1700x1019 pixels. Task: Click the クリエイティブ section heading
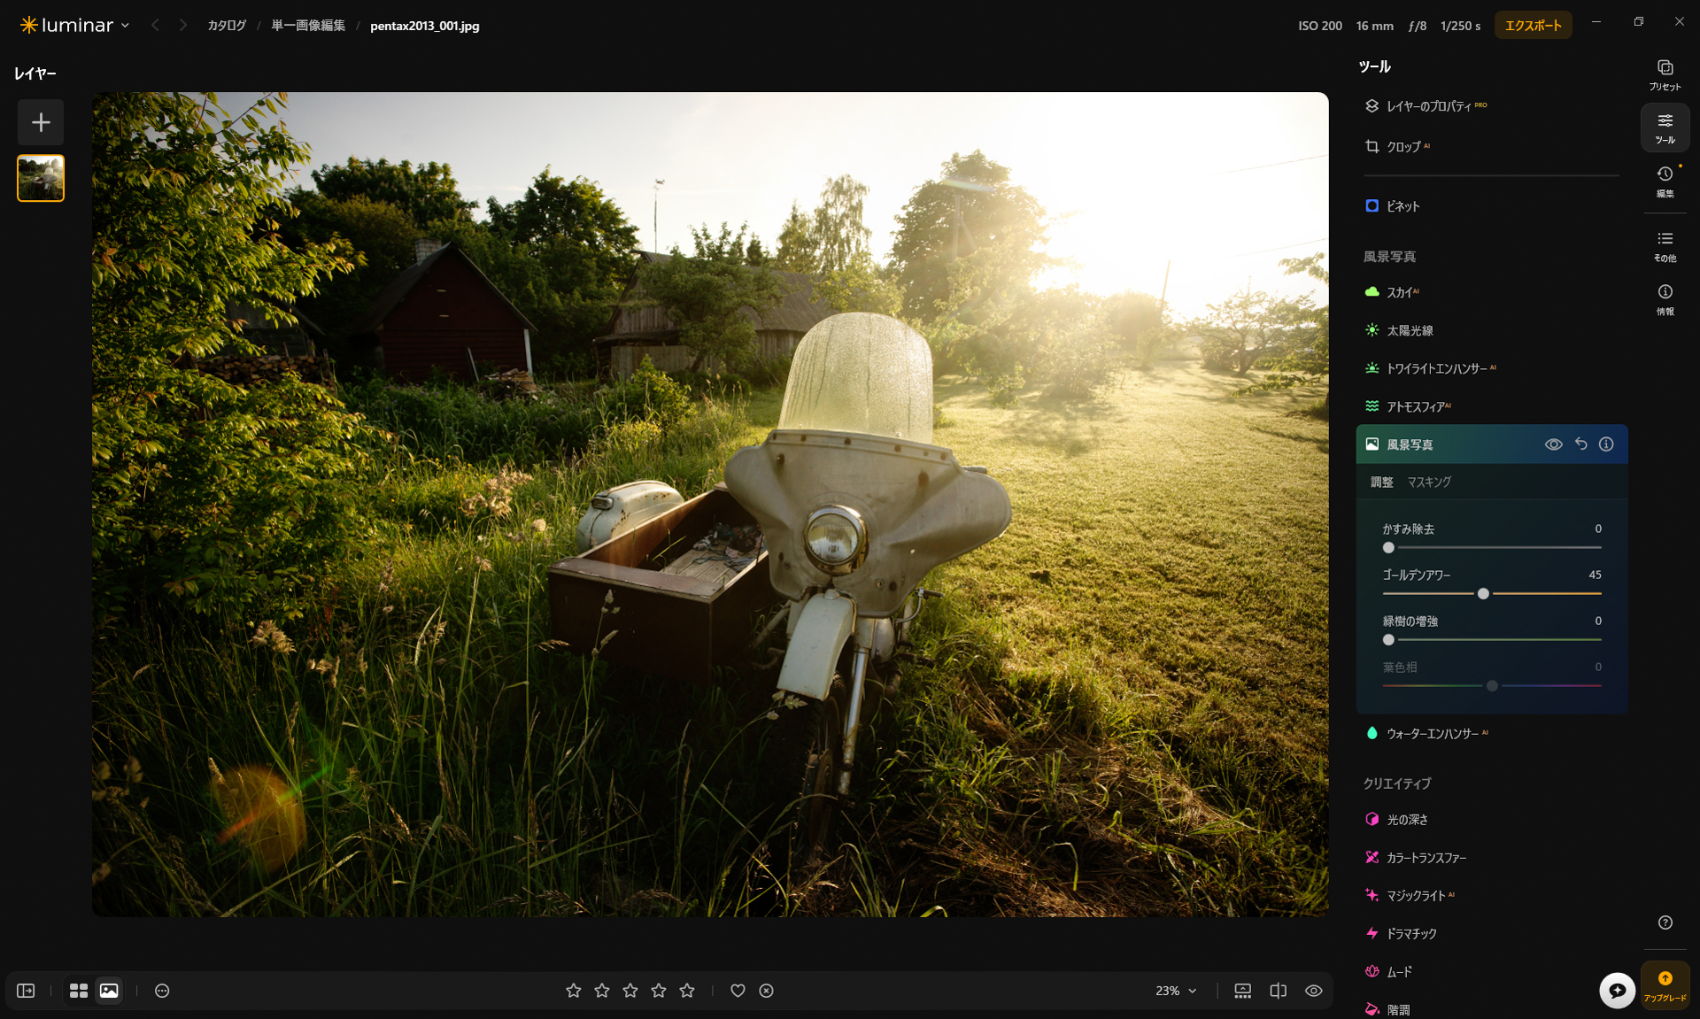[1397, 784]
